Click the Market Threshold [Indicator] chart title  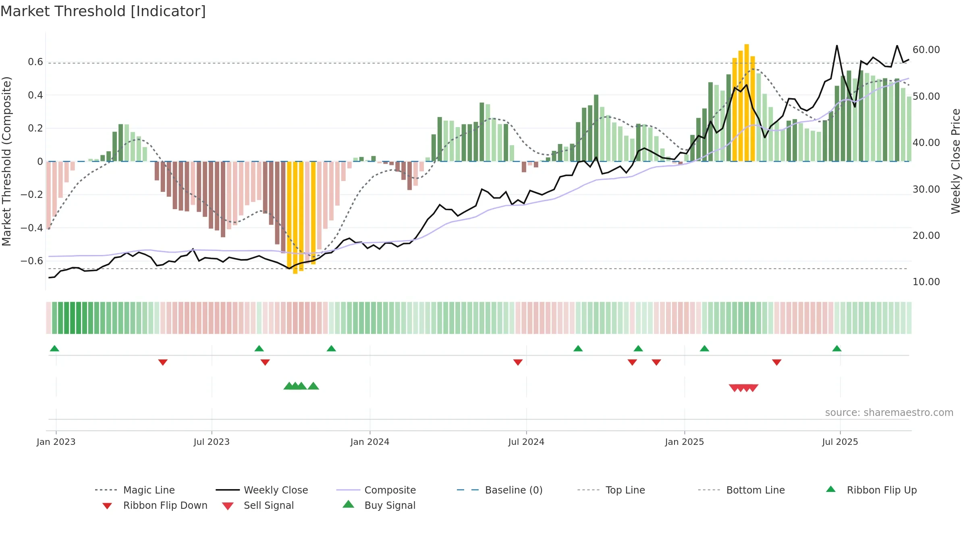pyautogui.click(x=103, y=11)
